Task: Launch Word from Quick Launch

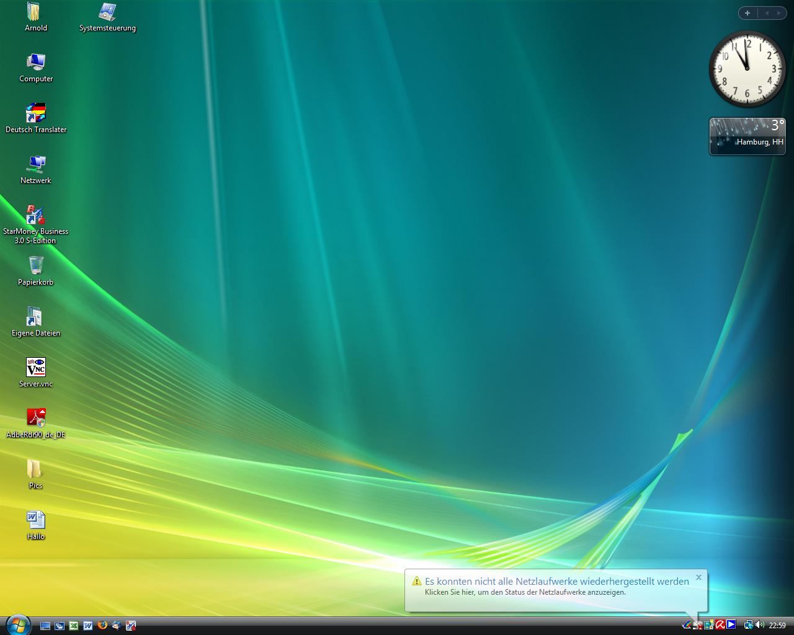Action: [88, 626]
